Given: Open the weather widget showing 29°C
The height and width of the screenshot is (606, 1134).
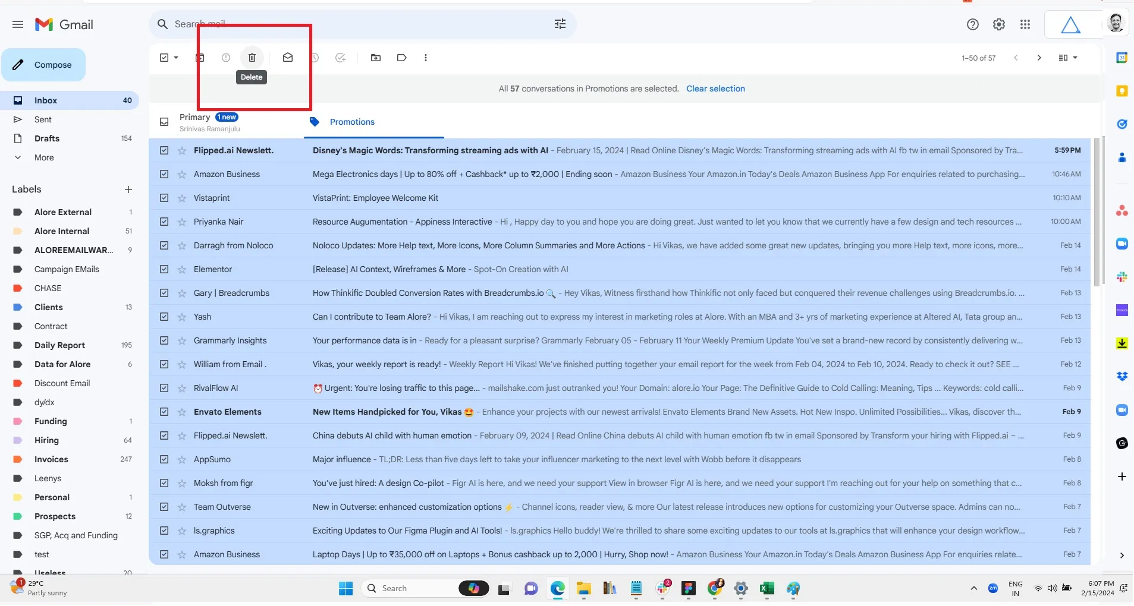Looking at the screenshot, I should click(39, 588).
